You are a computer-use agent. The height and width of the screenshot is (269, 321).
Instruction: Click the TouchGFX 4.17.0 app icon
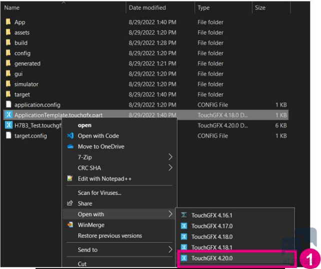[x=184, y=226]
